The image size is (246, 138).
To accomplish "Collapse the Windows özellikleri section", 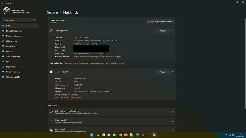I will tap(172, 72).
